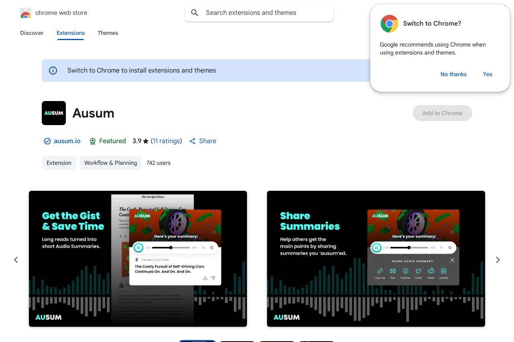The height and width of the screenshot is (342, 514).
Task: Open the Extensions tab
Action: click(x=71, y=33)
